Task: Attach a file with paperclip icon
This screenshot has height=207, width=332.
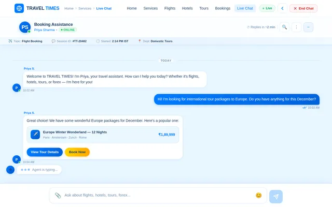Action: click(x=58, y=195)
